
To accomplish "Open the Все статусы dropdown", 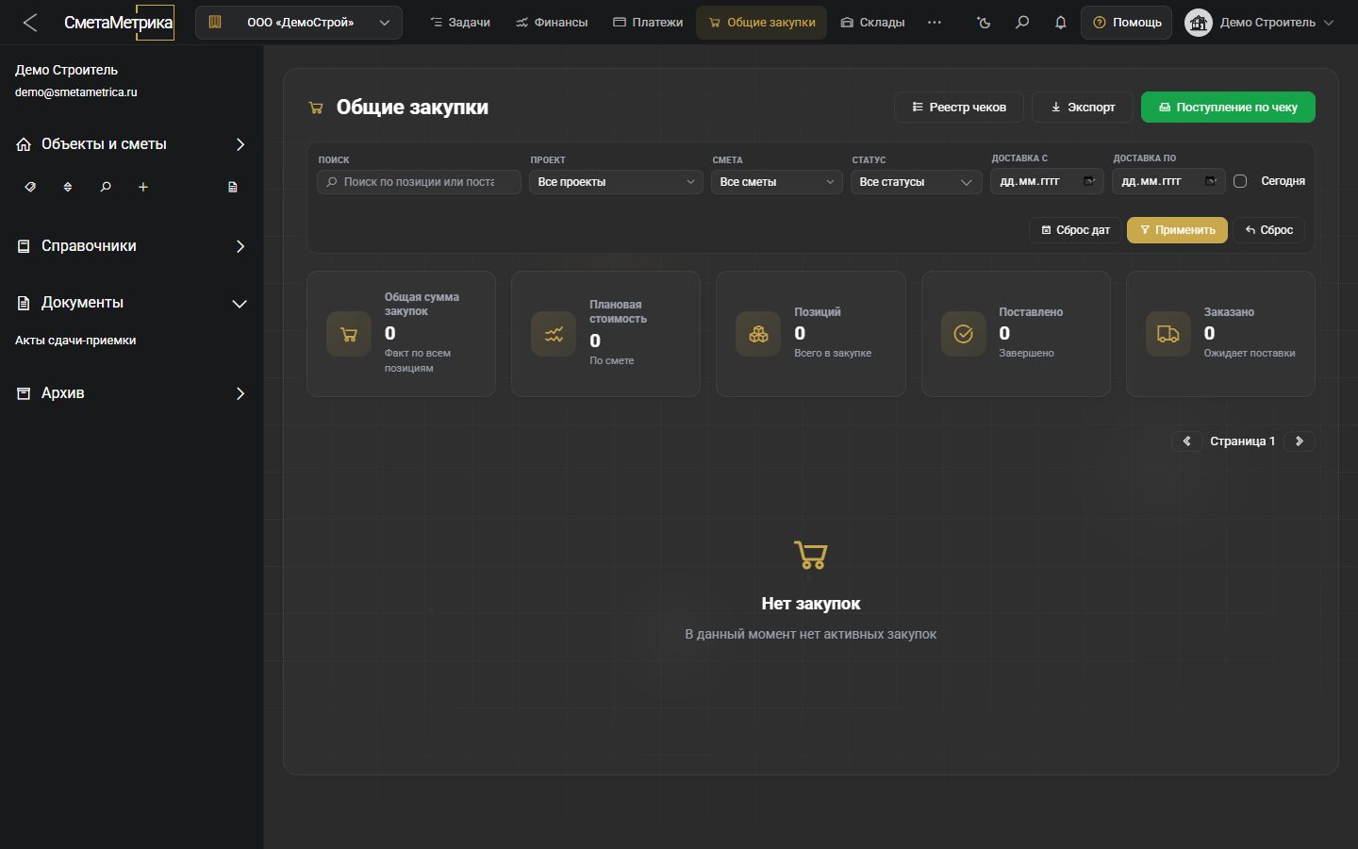I will (x=916, y=181).
